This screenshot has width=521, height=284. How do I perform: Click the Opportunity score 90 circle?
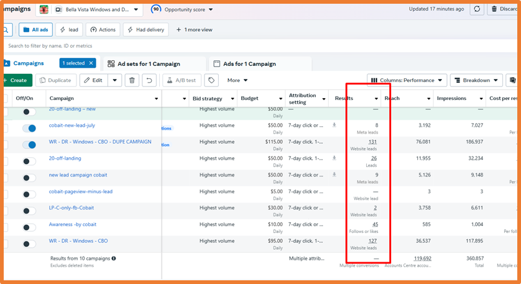pos(156,9)
